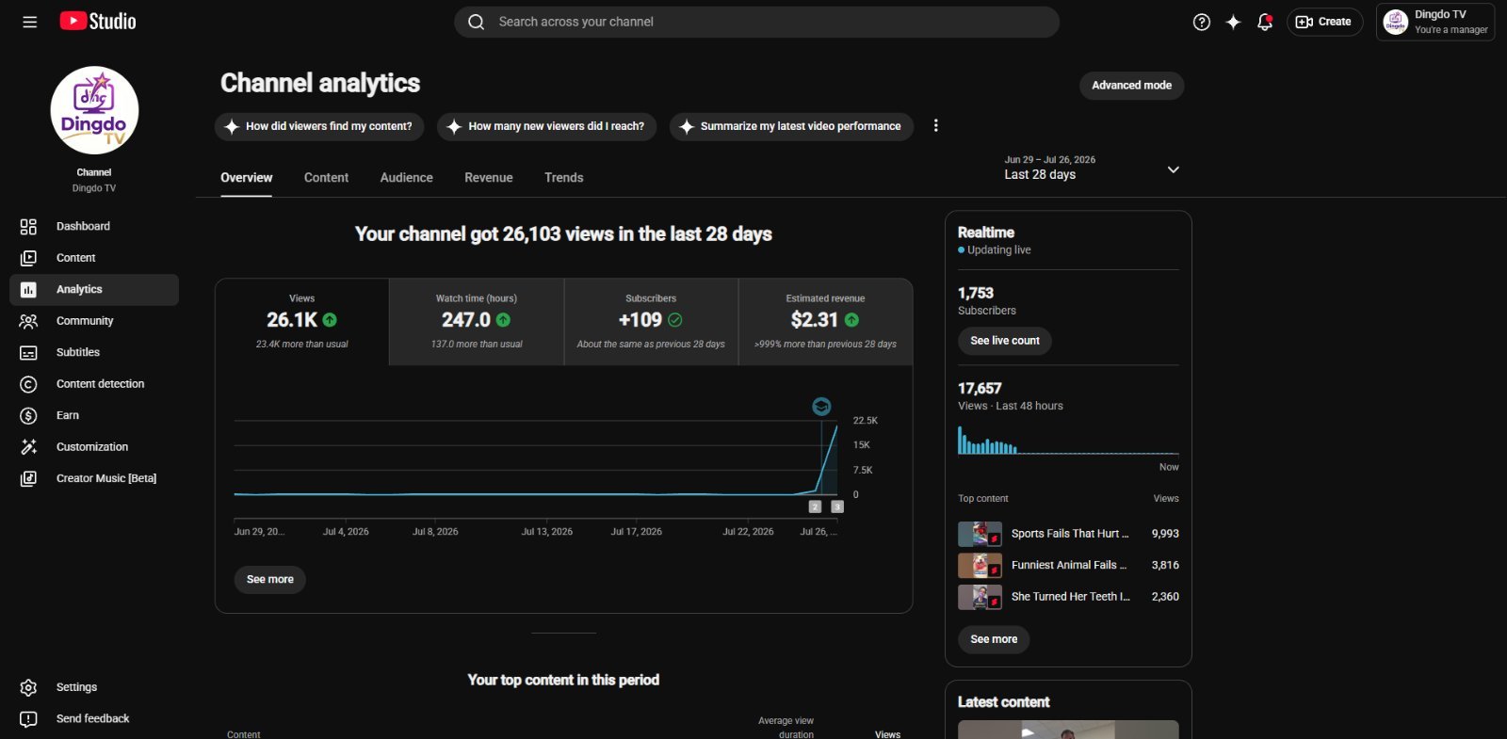Open Creator Music [Beta] in the sidebar
Image resolution: width=1507 pixels, height=739 pixels.
point(94,478)
